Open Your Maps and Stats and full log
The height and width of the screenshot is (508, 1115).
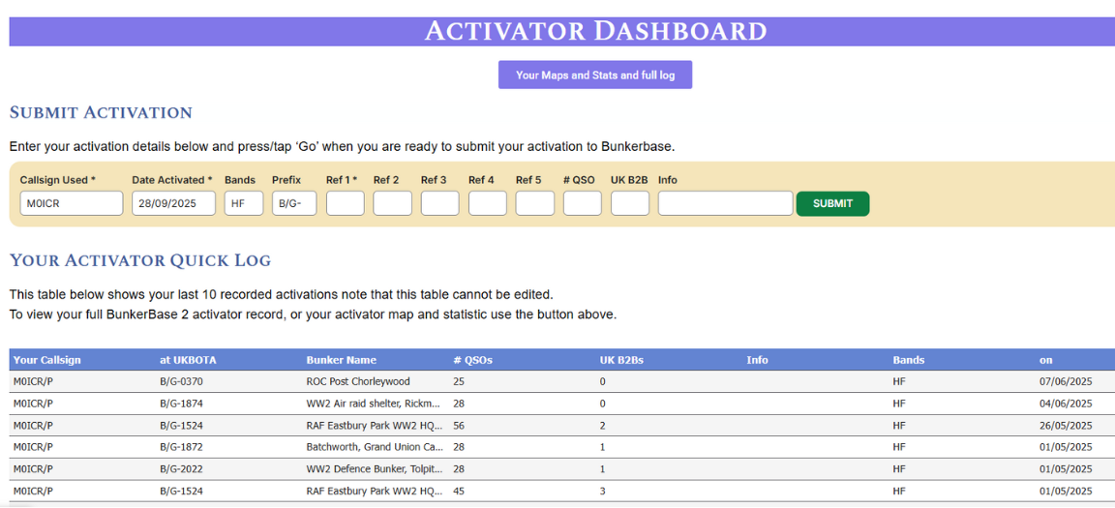pos(594,75)
